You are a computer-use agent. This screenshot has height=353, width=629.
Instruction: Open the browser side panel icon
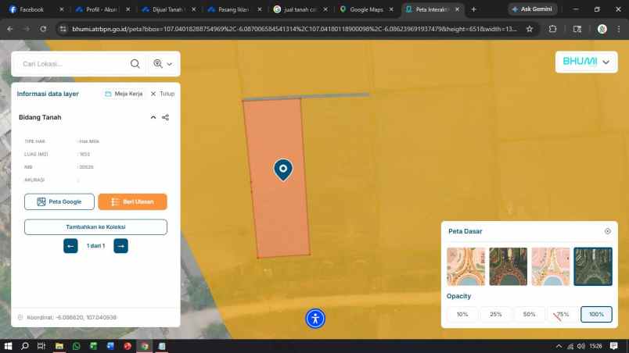pyautogui.click(x=577, y=29)
